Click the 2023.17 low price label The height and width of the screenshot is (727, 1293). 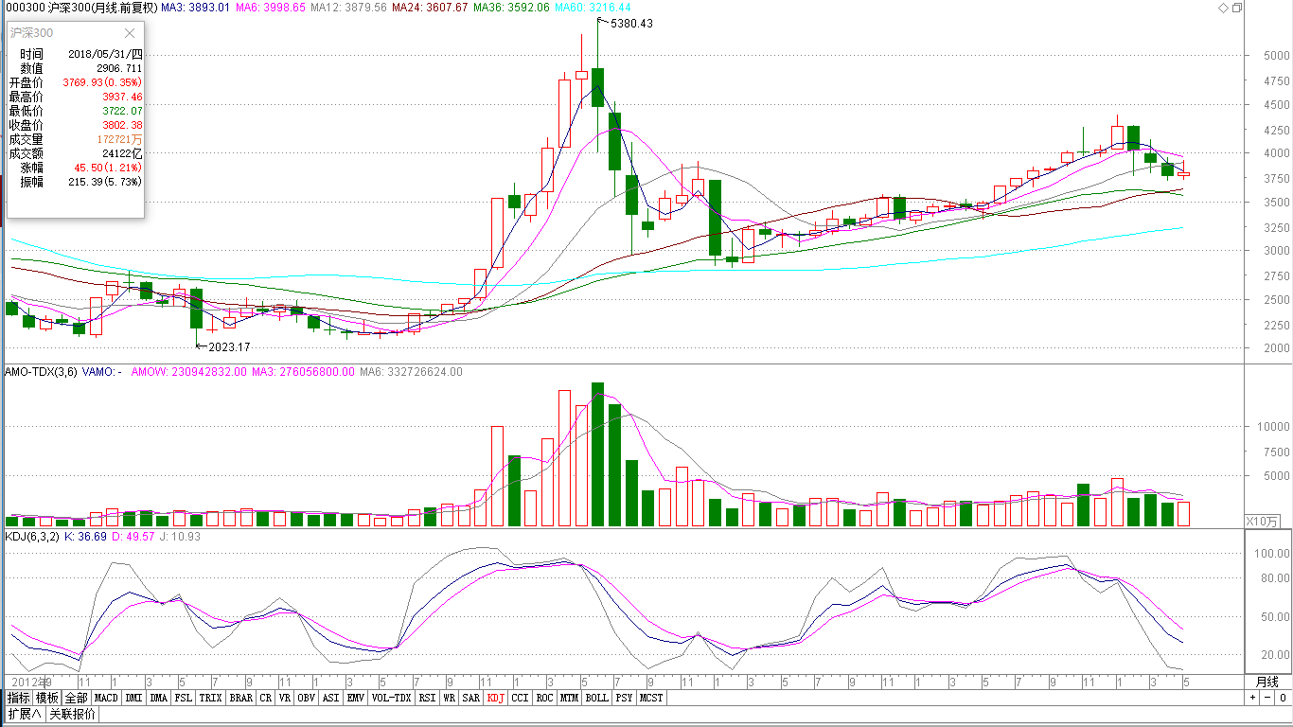coord(230,347)
